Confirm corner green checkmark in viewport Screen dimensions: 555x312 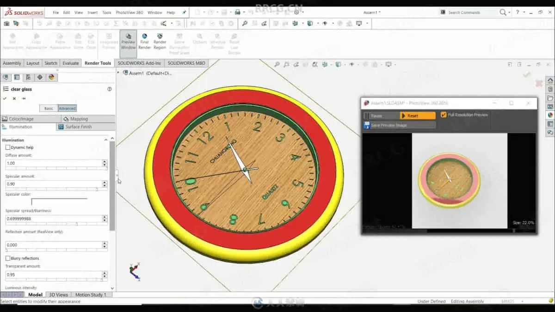click(526, 74)
